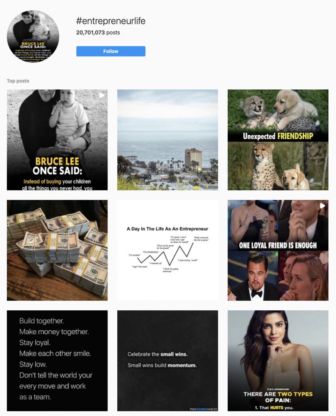Click the entrepreneur line graph in chart post
This screenshot has height=416, width=336.
(166, 254)
